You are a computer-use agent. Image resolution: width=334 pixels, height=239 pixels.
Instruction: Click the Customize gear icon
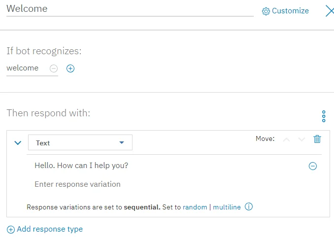266,11
